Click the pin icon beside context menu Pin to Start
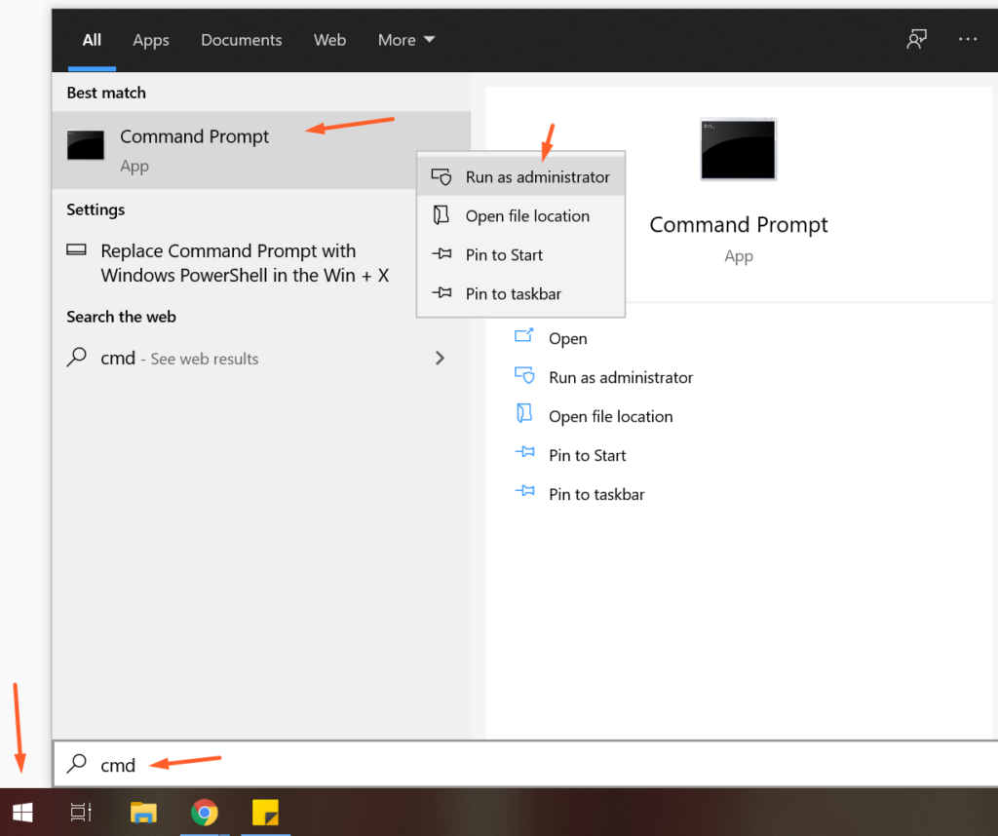This screenshot has width=998, height=836. click(441, 254)
